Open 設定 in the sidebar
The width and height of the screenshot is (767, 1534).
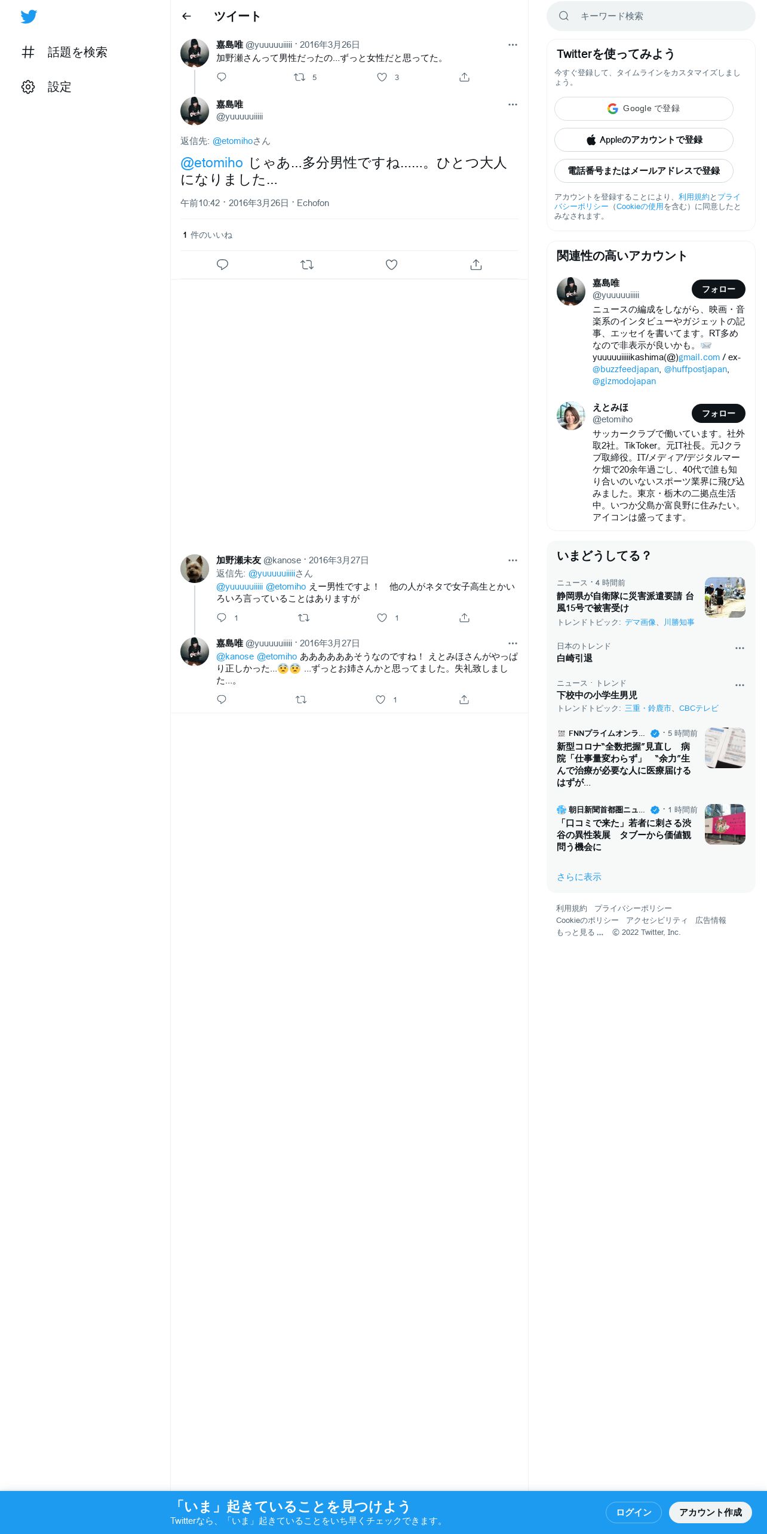point(47,87)
